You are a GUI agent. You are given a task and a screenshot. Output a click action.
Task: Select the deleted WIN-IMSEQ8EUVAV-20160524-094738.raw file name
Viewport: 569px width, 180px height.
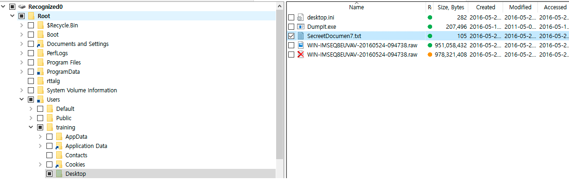[x=362, y=55]
